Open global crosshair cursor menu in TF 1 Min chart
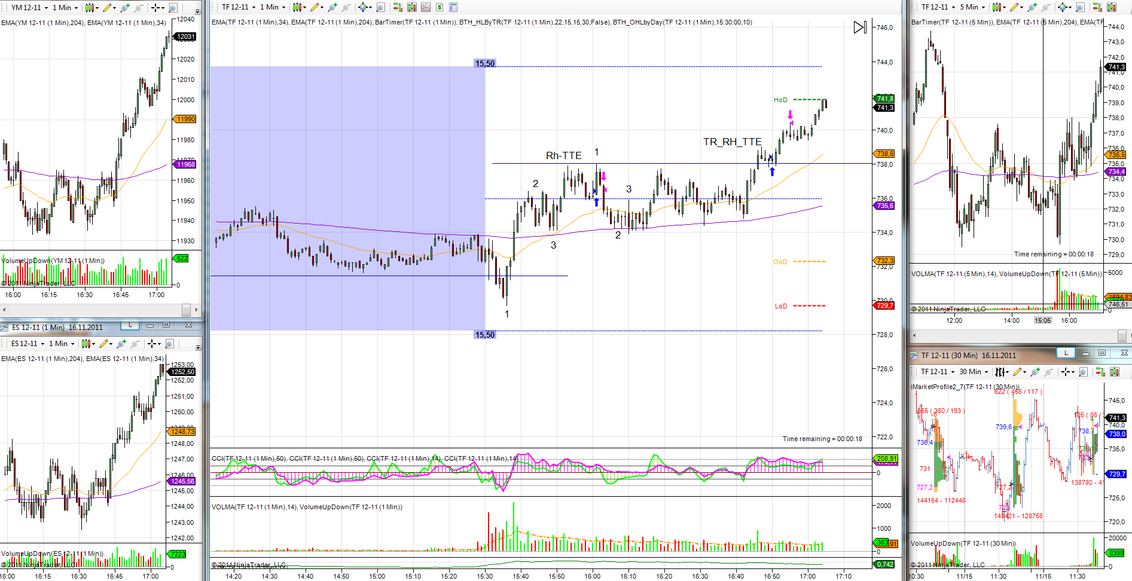Viewport: 1132px width, 581px height. (x=365, y=7)
